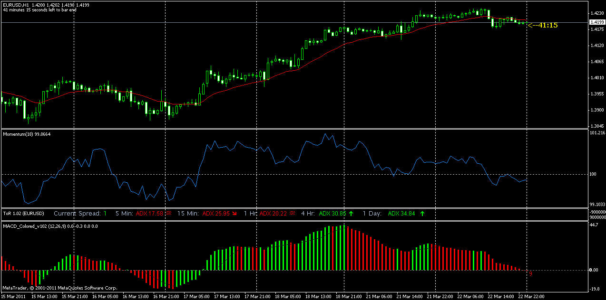Click the '21 Mar 22:00' time axis label
Viewport: 606px width, 300px height.
(440, 297)
